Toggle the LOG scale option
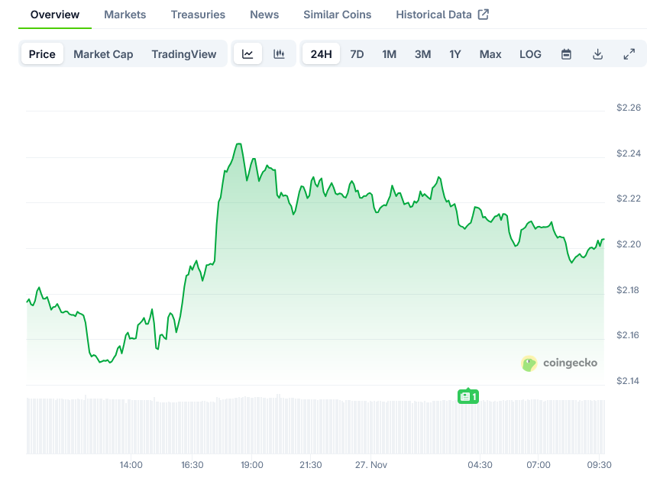Screen dimensions: 647x481 point(530,54)
